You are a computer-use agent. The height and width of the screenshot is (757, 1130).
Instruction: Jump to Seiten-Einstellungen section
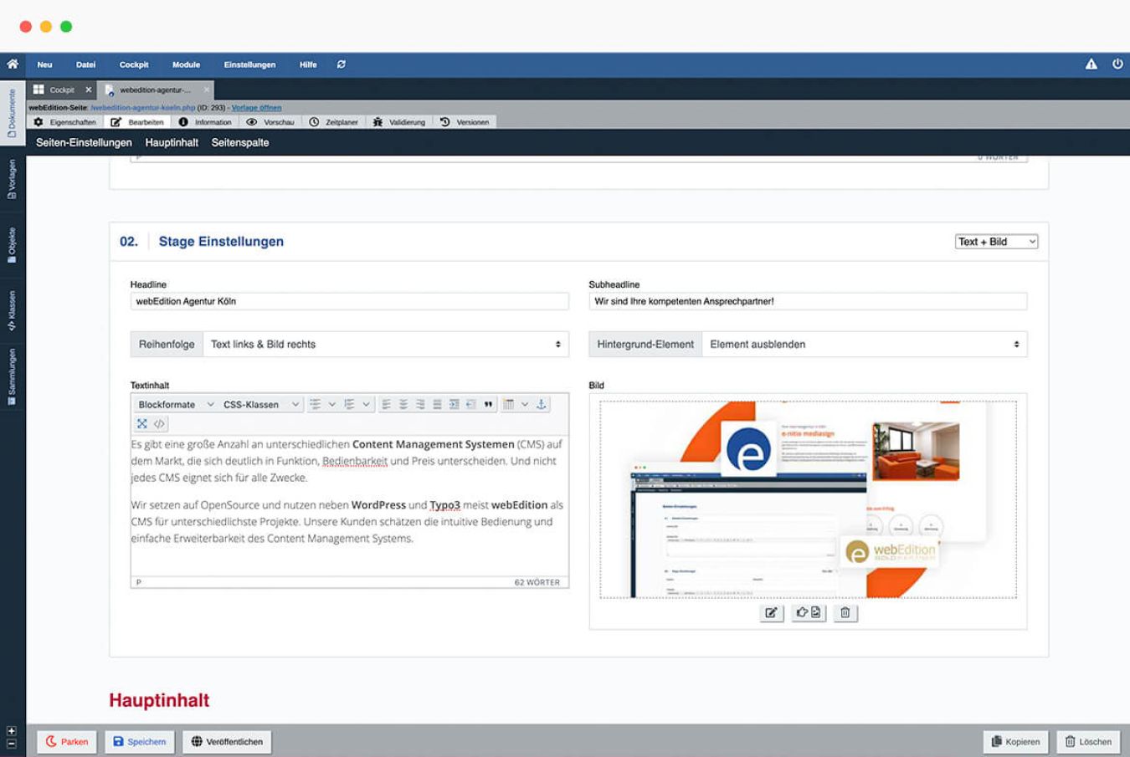(84, 142)
